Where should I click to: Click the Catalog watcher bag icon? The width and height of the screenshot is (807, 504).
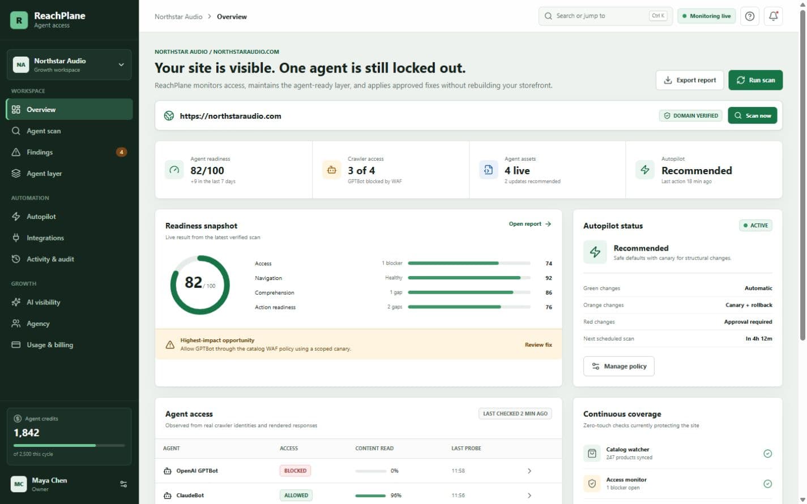[592, 454]
